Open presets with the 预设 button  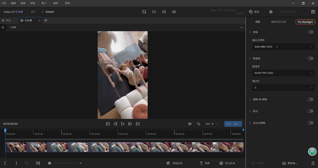point(254,12)
